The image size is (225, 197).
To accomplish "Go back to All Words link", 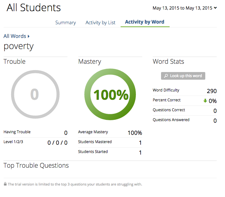I will 15,36.
